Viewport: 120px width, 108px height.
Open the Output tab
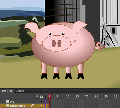20,91
